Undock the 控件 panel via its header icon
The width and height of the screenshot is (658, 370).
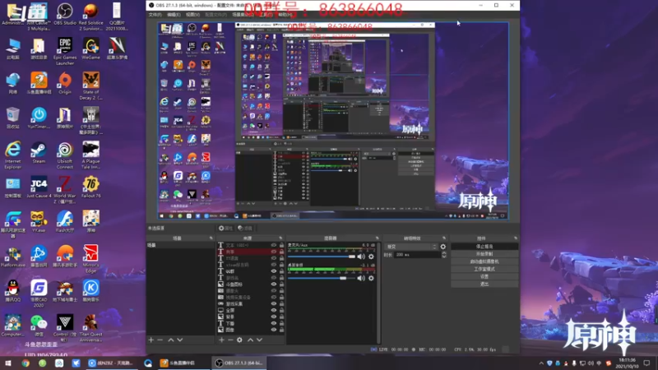[516, 238]
